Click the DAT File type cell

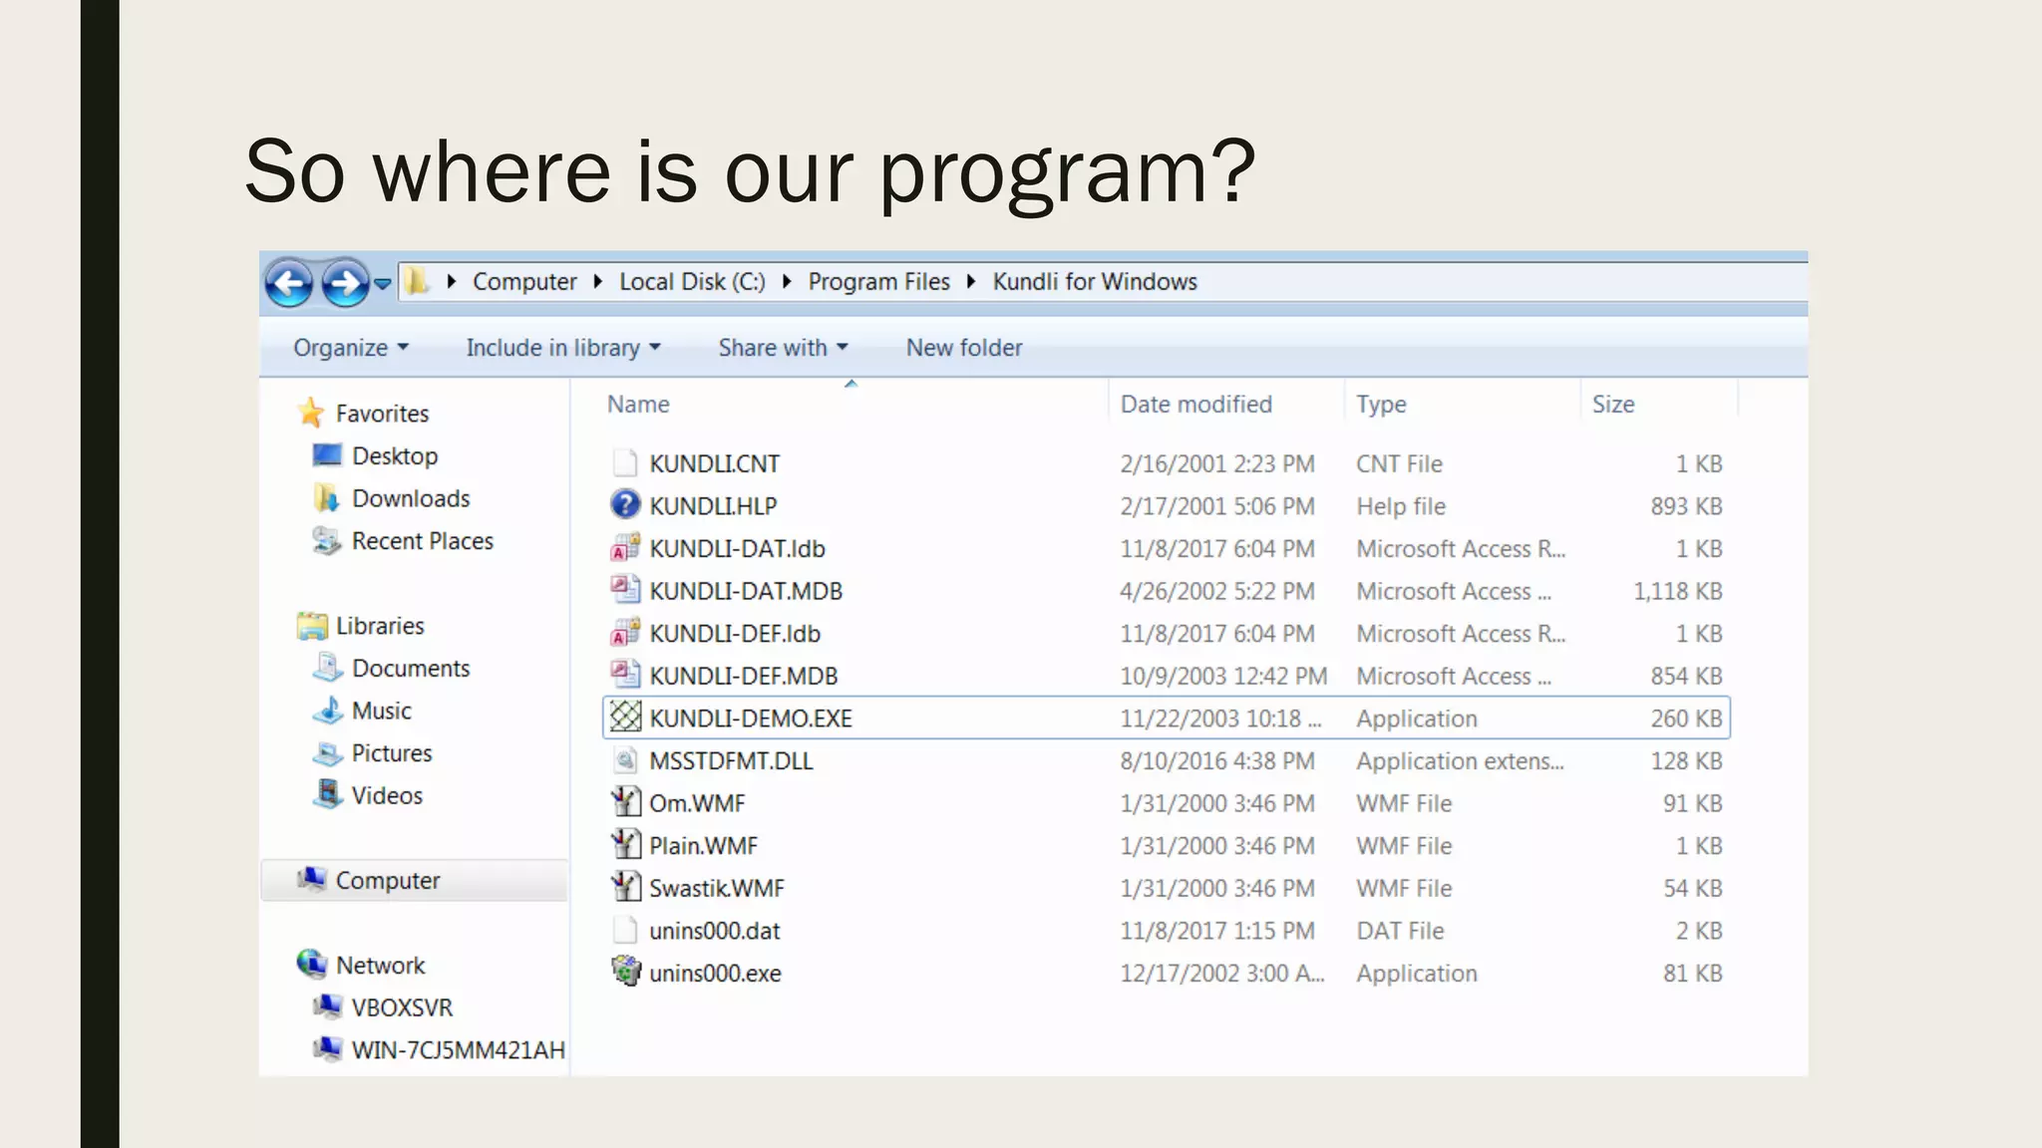pyautogui.click(x=1400, y=931)
